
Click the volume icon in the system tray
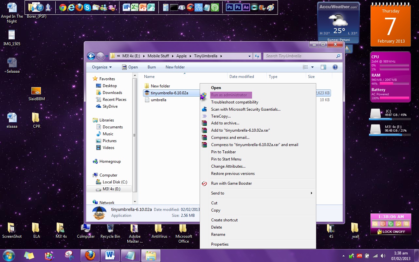383,256
